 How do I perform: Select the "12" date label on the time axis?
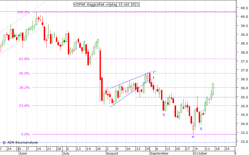click(x=79, y=149)
